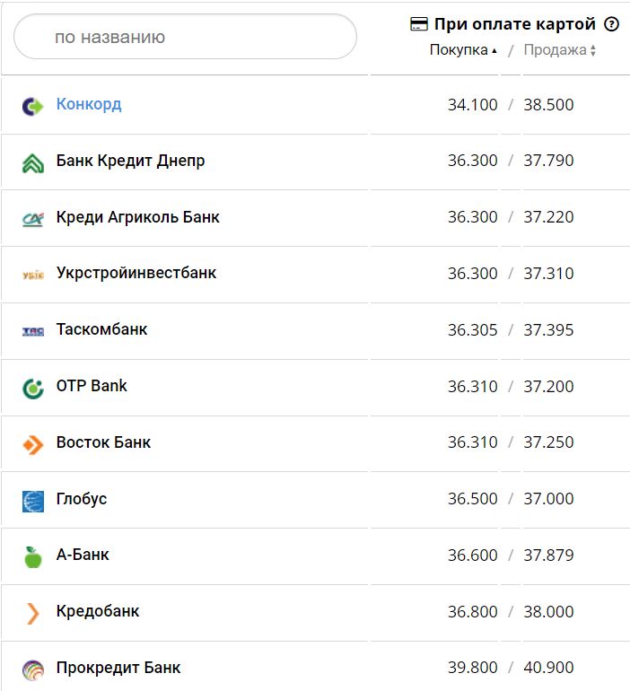Viewport: 630px width, 691px height.
Task: Sort by Покупка column
Action: coord(463,49)
